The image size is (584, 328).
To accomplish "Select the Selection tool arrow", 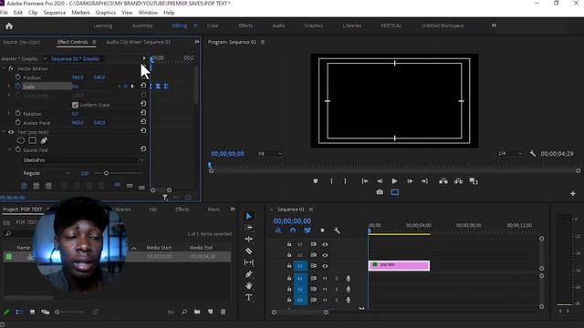I will (249, 216).
